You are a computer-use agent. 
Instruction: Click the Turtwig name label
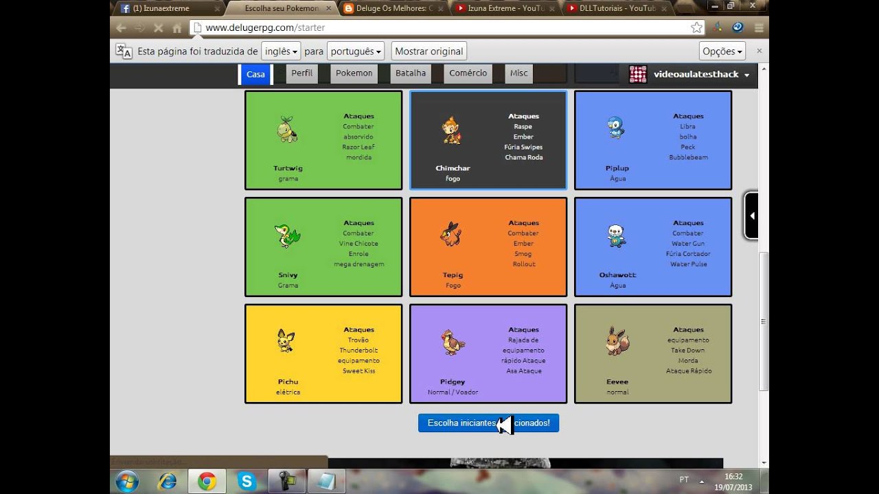pyautogui.click(x=288, y=168)
